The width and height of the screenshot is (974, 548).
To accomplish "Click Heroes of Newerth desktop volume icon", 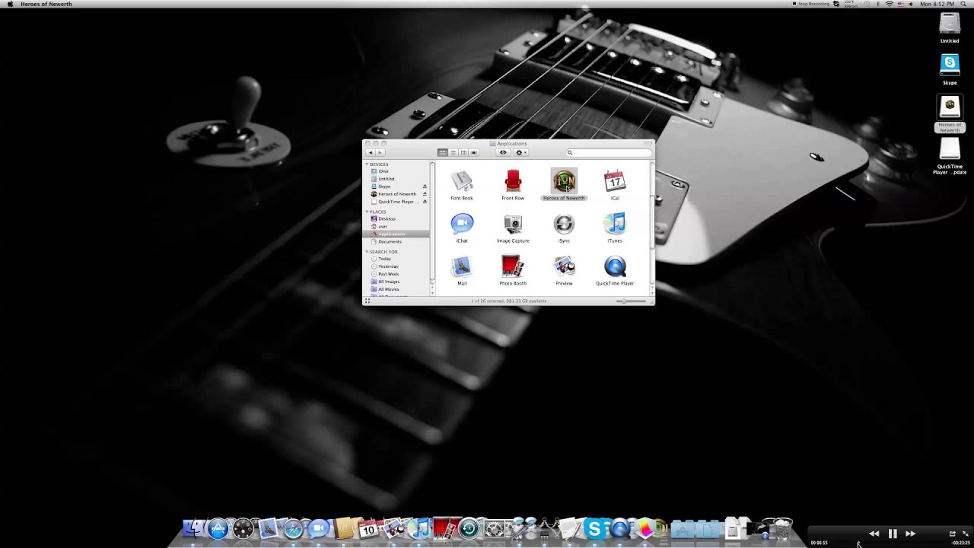I will pos(950,107).
